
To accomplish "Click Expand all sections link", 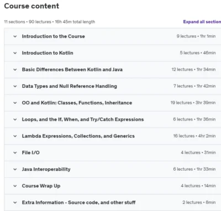I will tap(202, 22).
